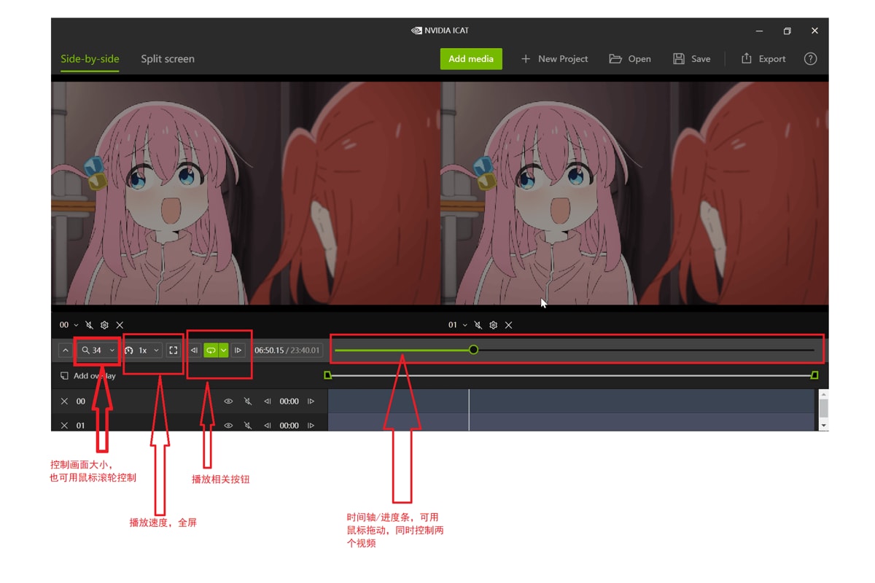Step forward one frame in playback controls
The width and height of the screenshot is (875, 583).
[238, 351]
